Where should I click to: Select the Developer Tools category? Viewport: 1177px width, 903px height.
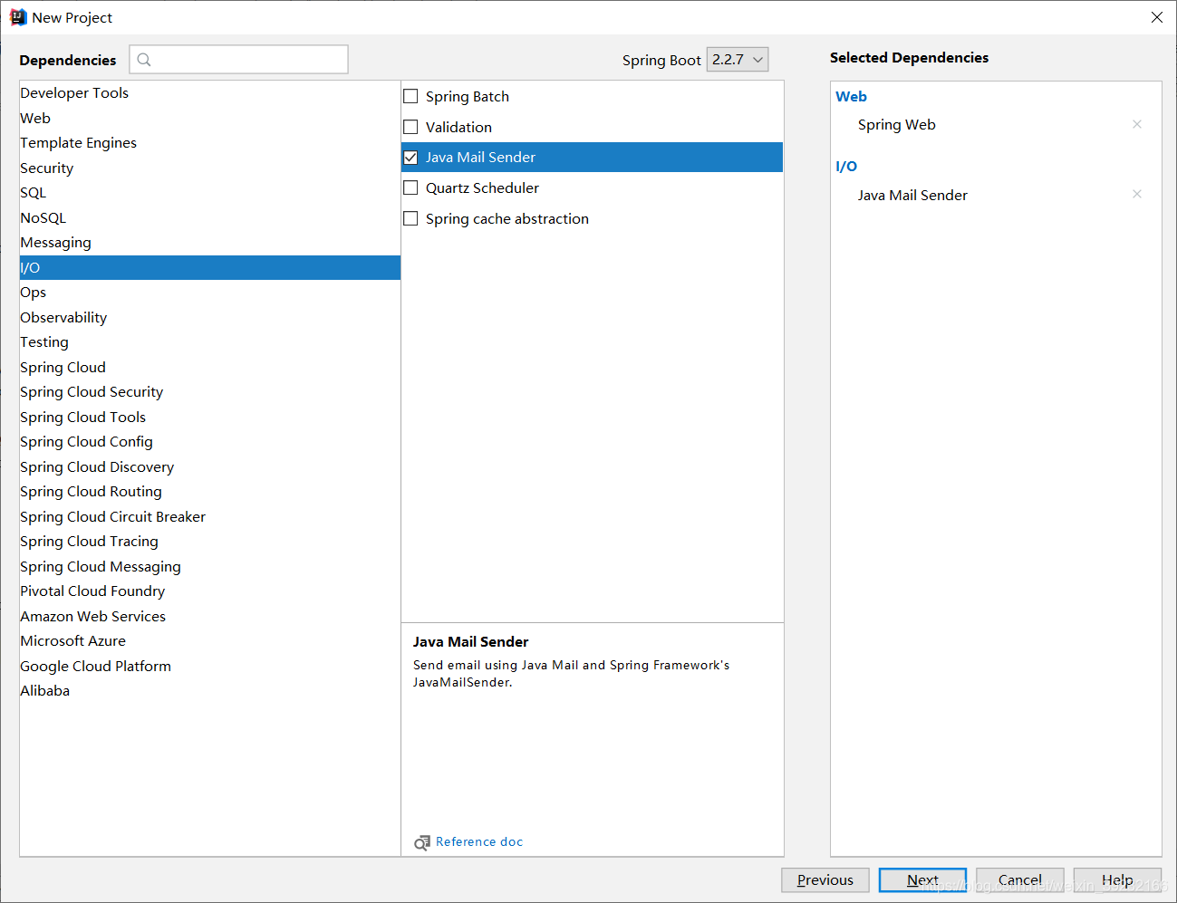tap(210, 93)
